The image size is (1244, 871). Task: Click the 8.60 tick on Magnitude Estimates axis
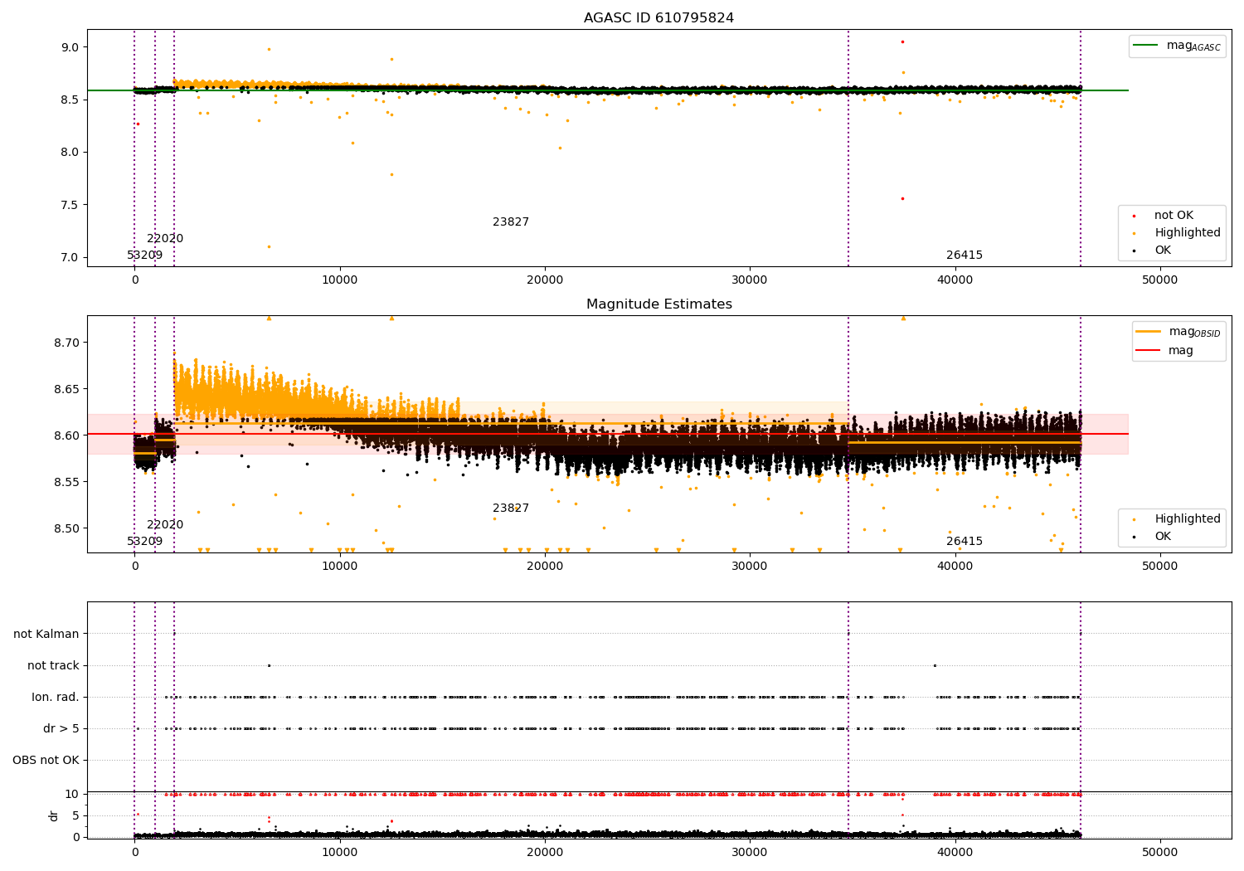coord(66,436)
